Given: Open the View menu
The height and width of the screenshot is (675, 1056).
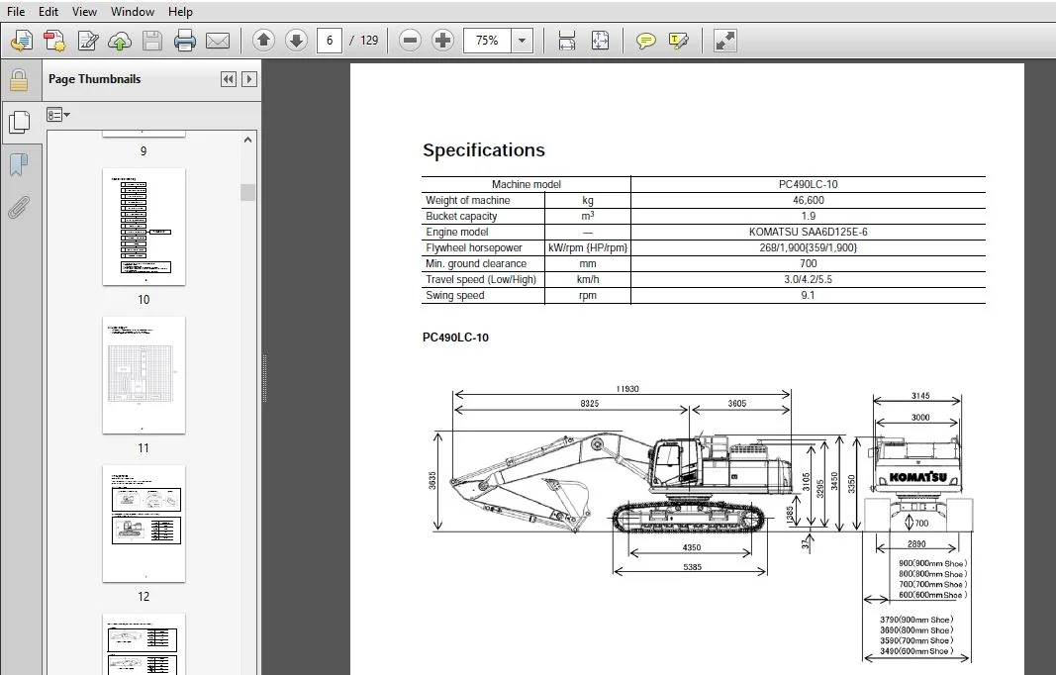Looking at the screenshot, I should [84, 12].
